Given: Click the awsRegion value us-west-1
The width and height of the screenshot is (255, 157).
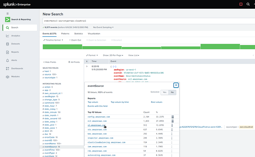Looking at the screenshot, I should point(131,70).
